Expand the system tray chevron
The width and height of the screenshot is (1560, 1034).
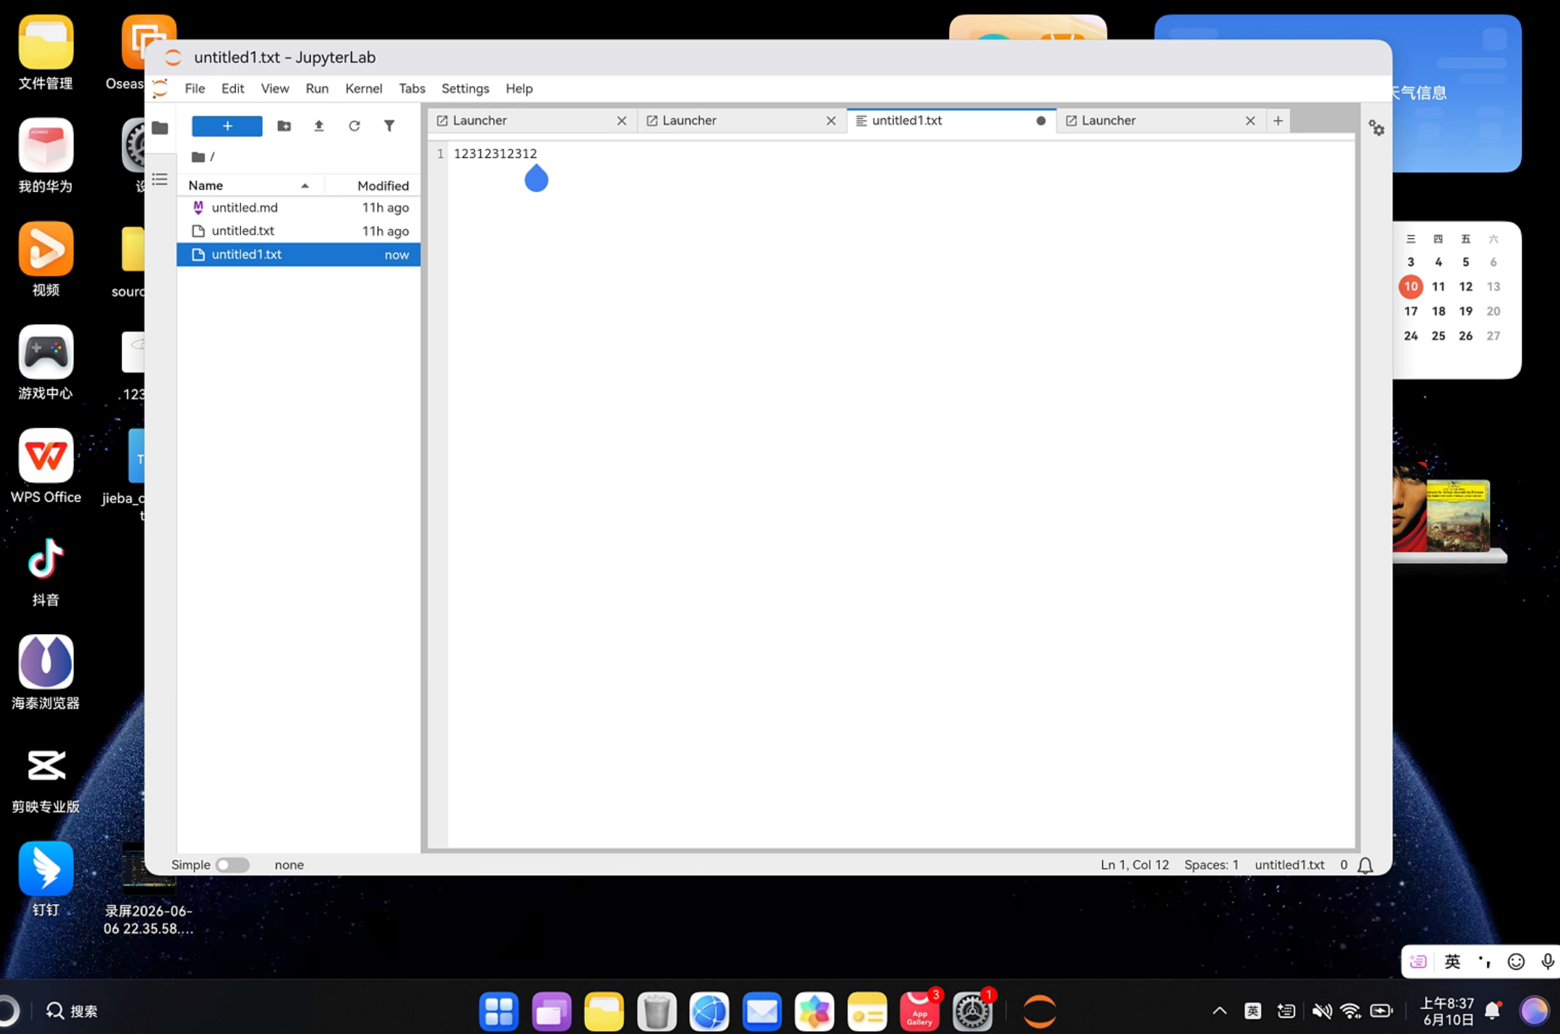click(1219, 1011)
